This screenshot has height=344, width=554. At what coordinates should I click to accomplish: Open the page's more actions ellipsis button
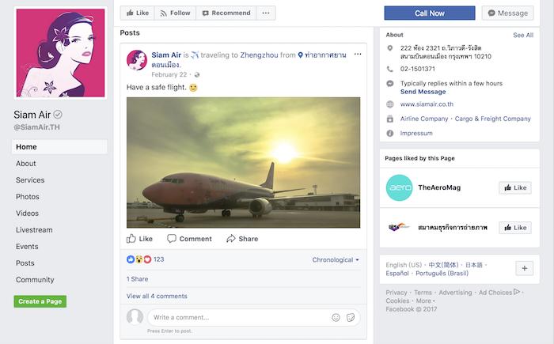point(265,13)
